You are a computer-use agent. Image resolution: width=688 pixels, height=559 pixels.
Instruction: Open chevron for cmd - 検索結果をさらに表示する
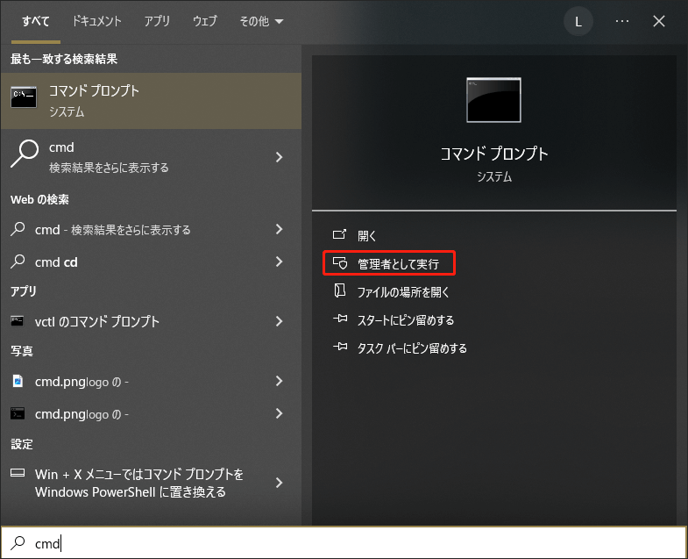pos(279,229)
